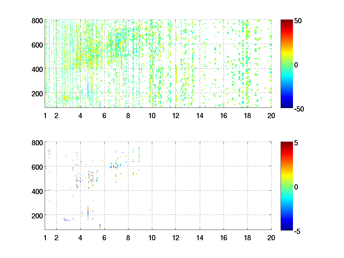Viewport: 344px width, 258px height.
Task: Click x-axis tick '12' under upper plot
Action: pyautogui.click(x=176, y=116)
